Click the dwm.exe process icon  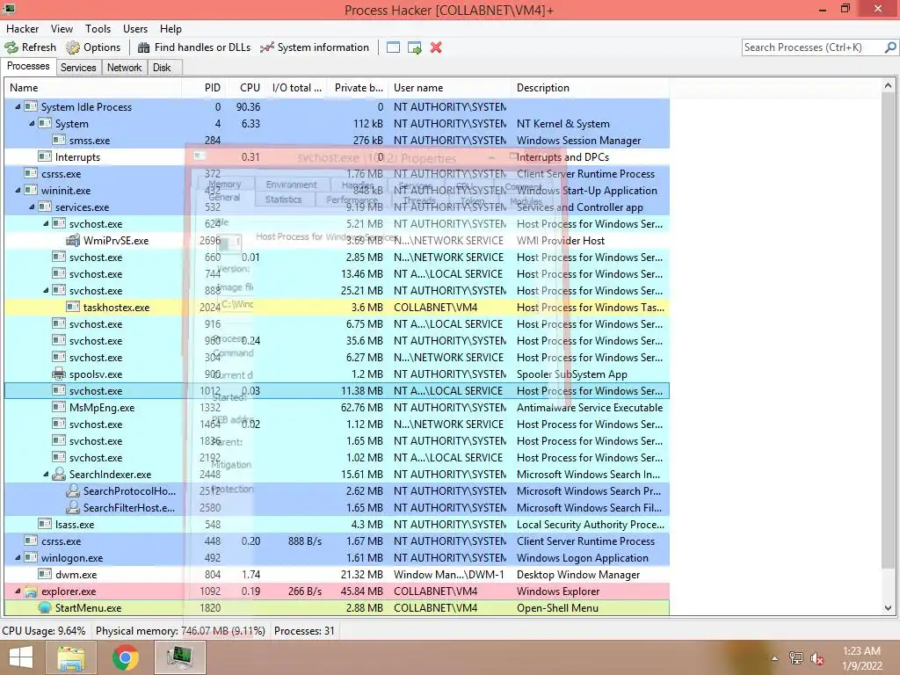(x=45, y=575)
